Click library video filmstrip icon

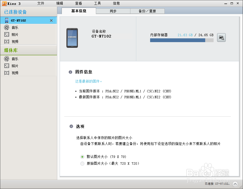coord(7,73)
